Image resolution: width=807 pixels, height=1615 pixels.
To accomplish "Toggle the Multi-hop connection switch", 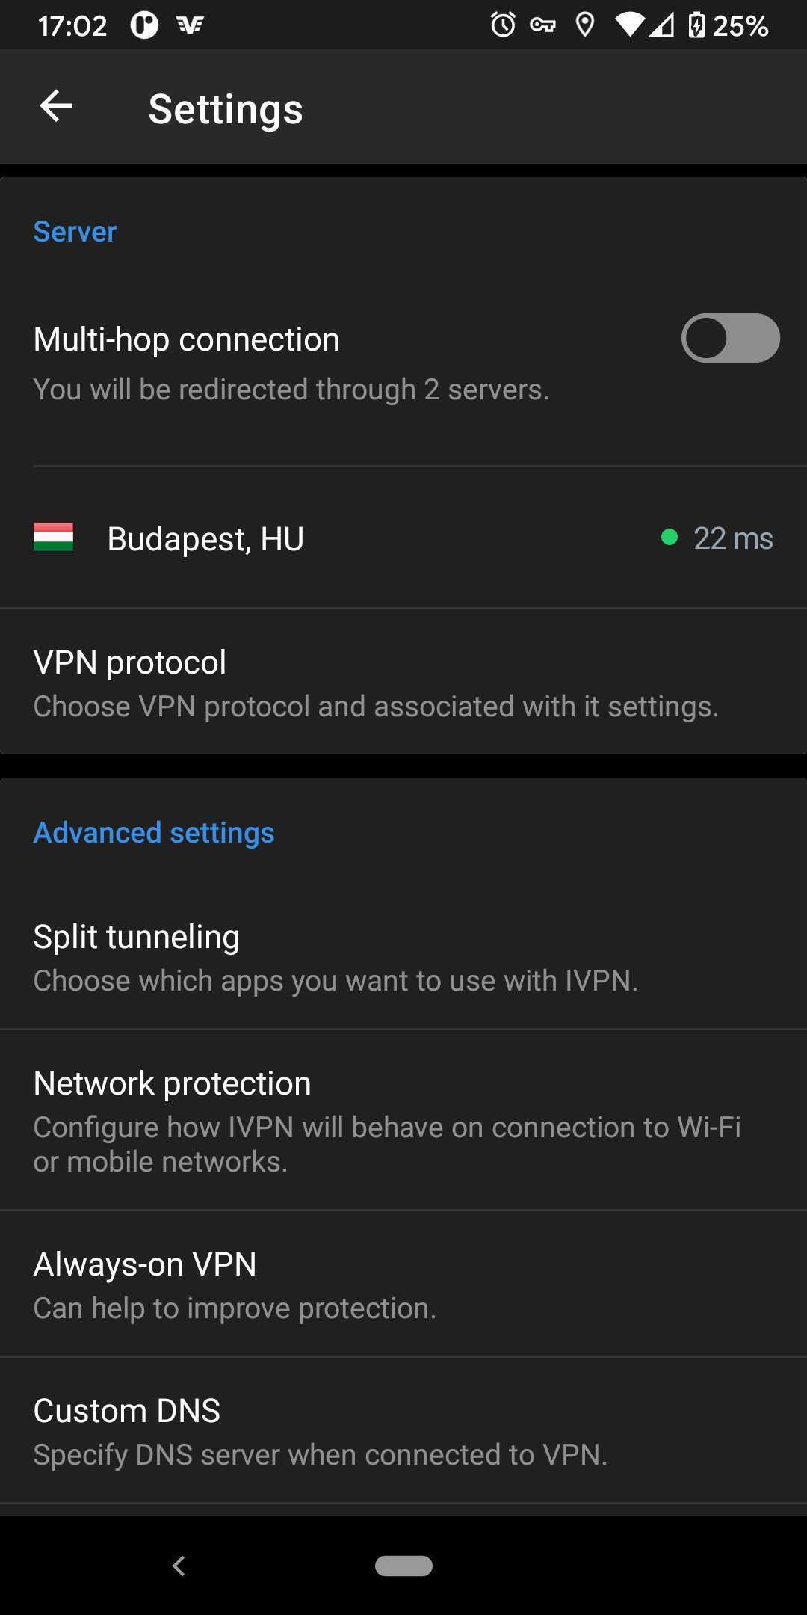I will [x=730, y=338].
